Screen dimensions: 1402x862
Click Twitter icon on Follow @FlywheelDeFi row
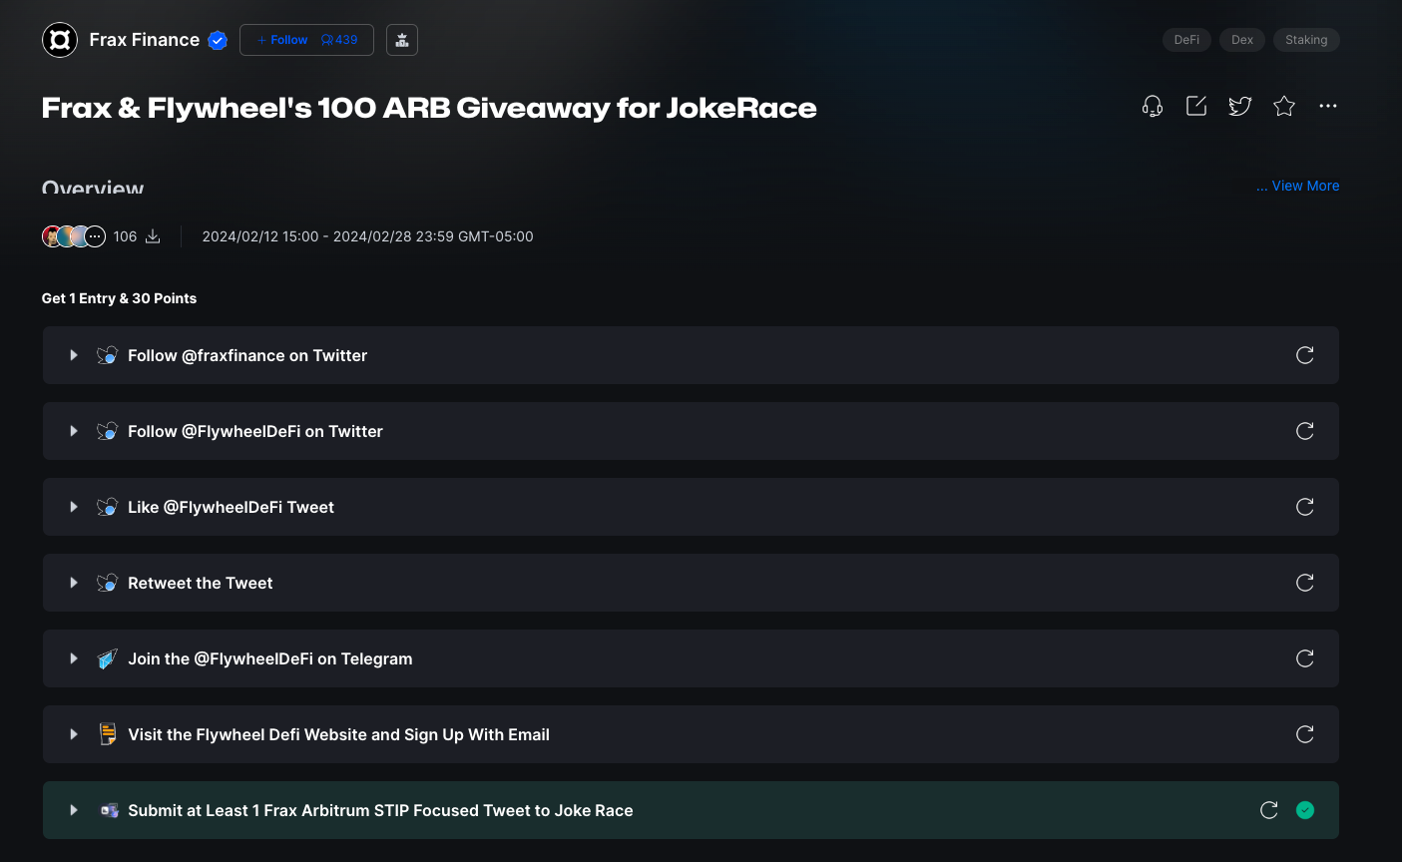tap(107, 431)
